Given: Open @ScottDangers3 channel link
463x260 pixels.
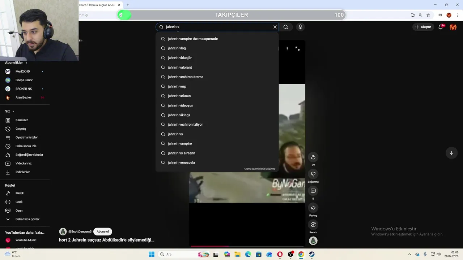Looking at the screenshot, I should coord(80,231).
